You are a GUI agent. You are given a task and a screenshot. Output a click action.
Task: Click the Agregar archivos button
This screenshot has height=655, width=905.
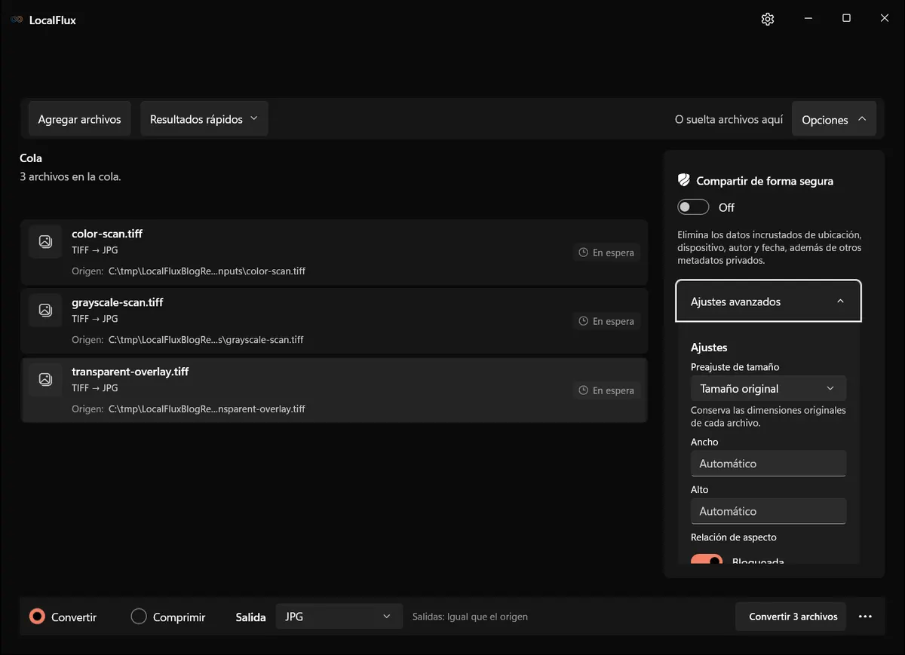click(x=79, y=119)
